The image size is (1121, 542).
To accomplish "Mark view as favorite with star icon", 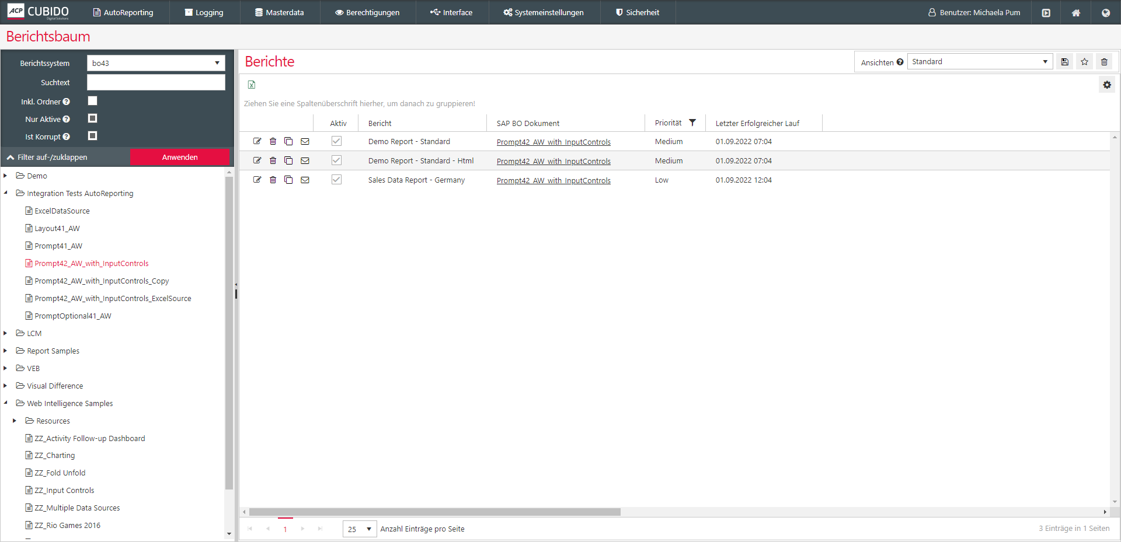I will tap(1085, 62).
